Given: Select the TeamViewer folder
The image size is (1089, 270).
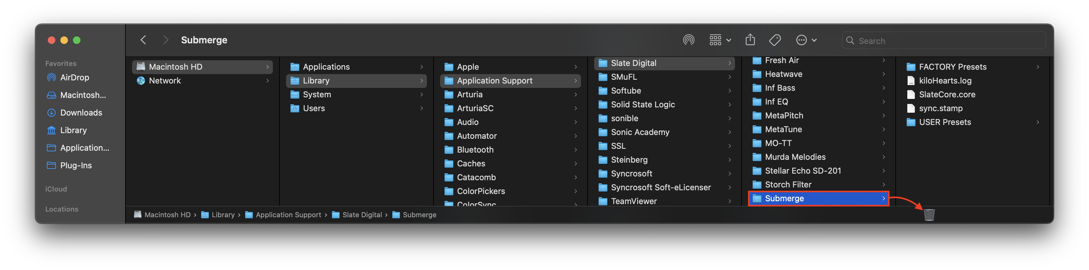Looking at the screenshot, I should point(664,201).
